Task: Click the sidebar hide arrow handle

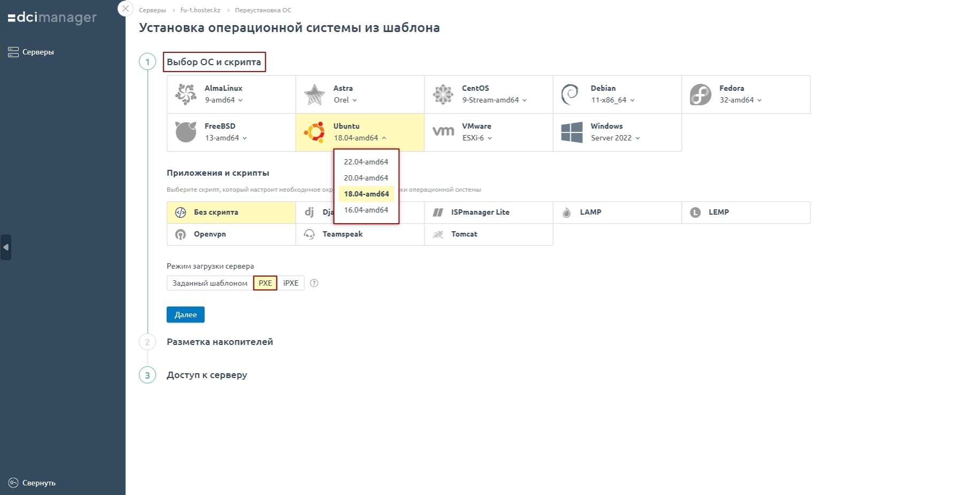Action: (6, 247)
